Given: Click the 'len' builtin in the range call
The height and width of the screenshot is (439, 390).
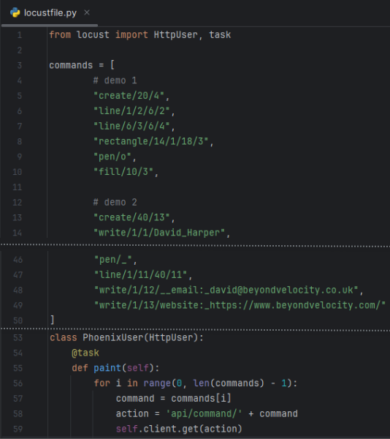Looking at the screenshot, I should coord(201,383).
